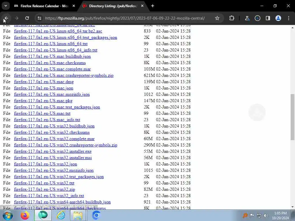This screenshot has height=221, width=295.
Task: Open win32.buildhub.json link
Action: 54,126
